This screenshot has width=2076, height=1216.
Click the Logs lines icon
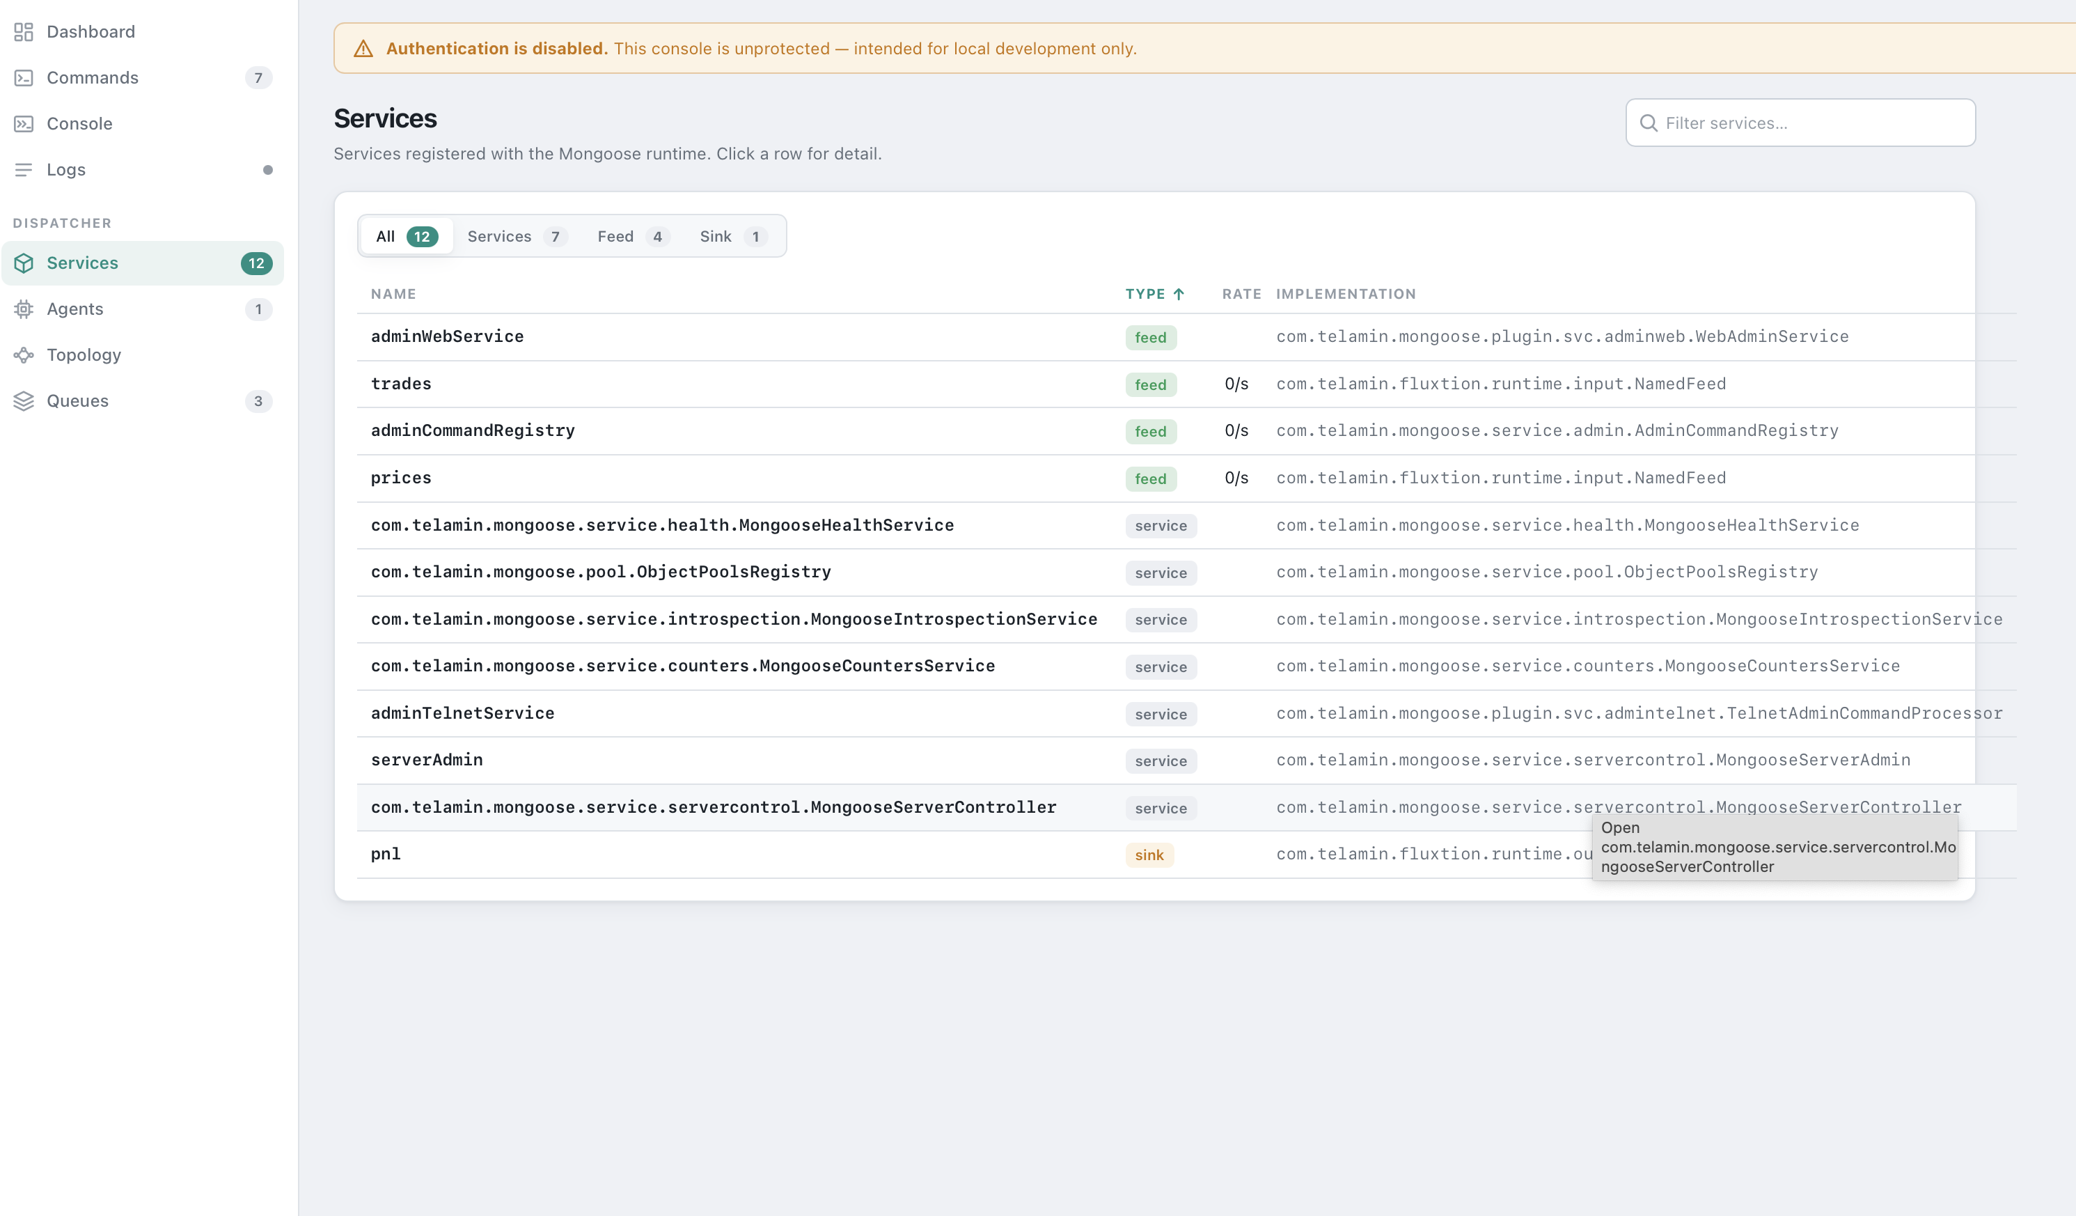[x=23, y=170]
